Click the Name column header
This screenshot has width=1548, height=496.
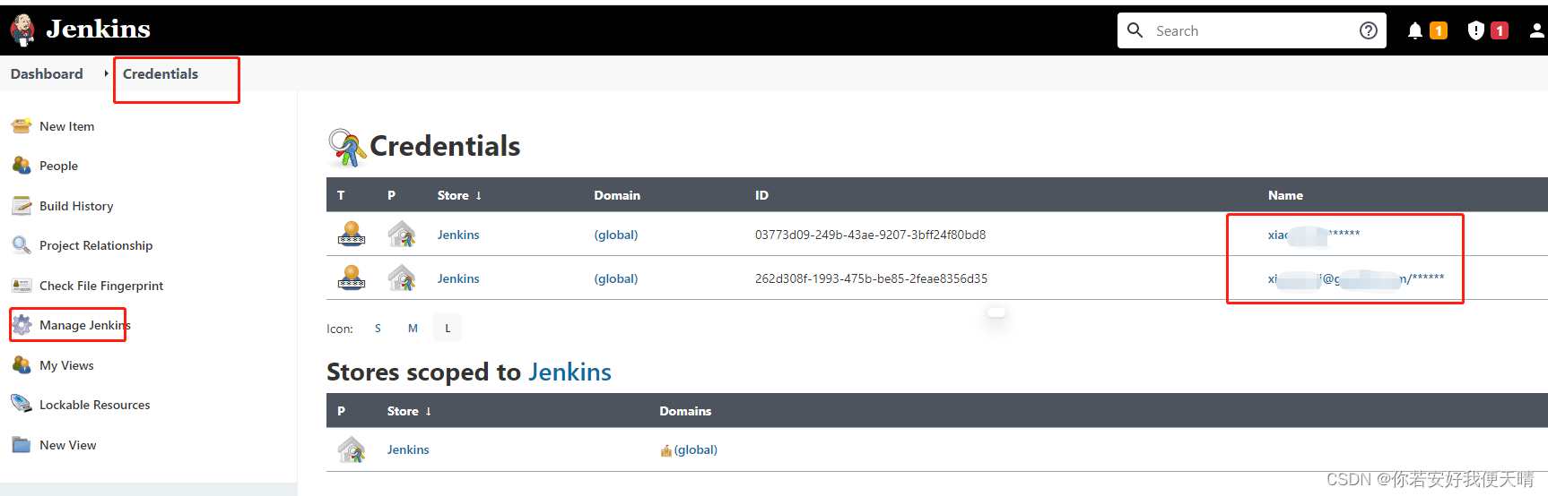[1285, 195]
